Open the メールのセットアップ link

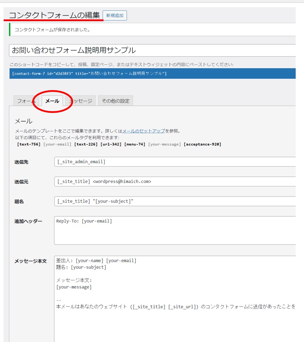click(144, 131)
